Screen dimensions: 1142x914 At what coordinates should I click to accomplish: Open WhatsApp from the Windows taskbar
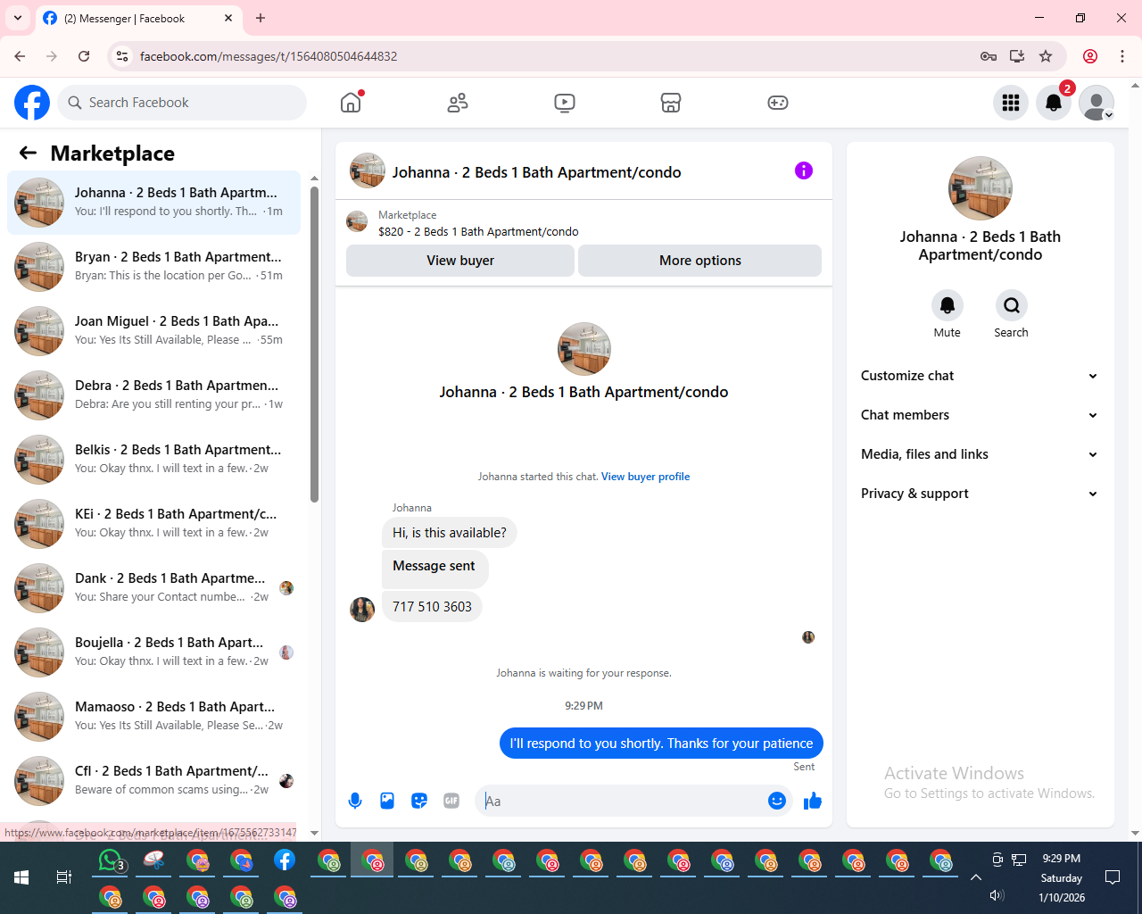(111, 860)
